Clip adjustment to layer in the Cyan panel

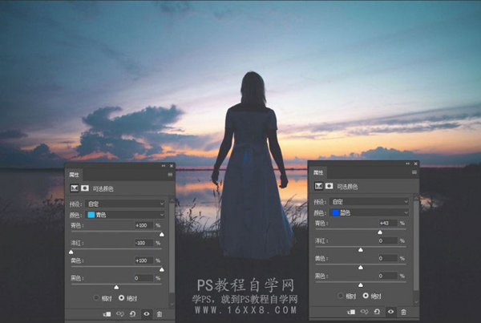107,314
